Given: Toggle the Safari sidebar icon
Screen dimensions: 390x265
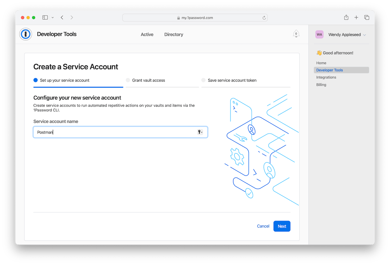Looking at the screenshot, I should (45, 17).
